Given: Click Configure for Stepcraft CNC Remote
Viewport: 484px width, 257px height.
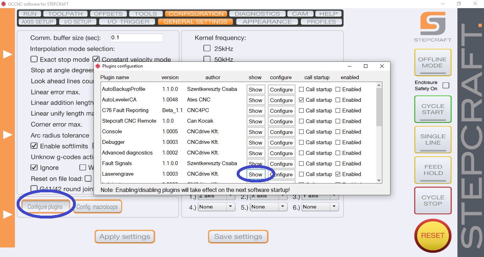Looking at the screenshot, I should click(281, 121).
